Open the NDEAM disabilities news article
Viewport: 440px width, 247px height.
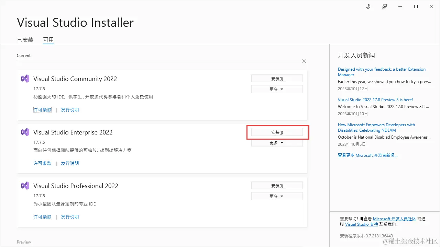click(x=376, y=128)
